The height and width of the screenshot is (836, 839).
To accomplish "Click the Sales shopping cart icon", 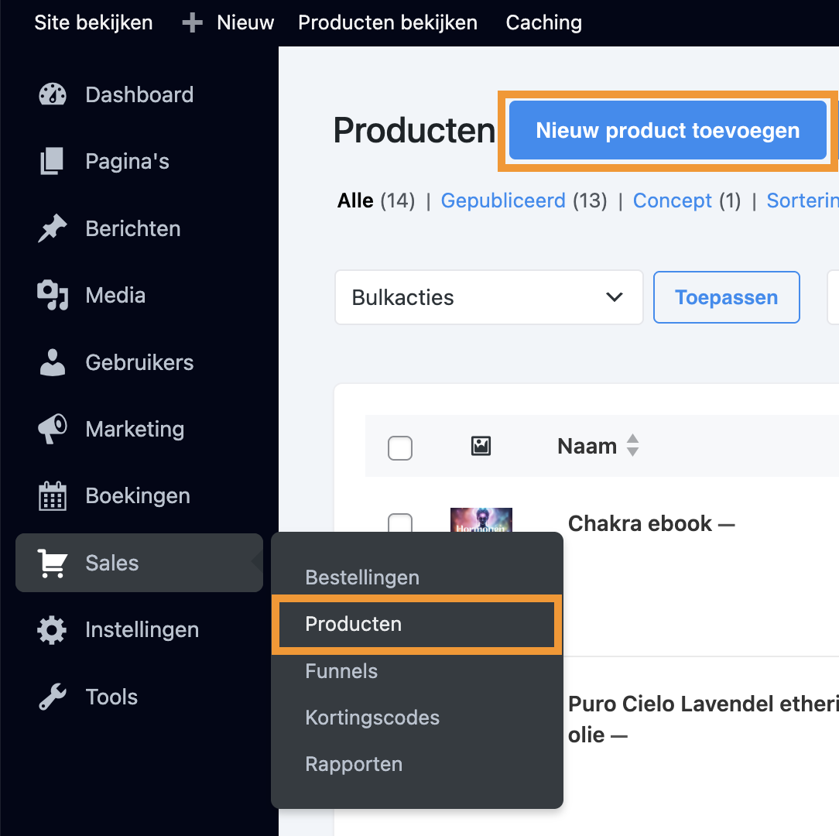I will (x=53, y=564).
